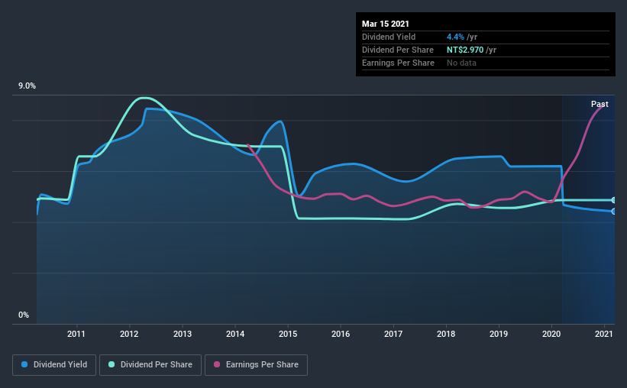Click the No data earnings value
The width and height of the screenshot is (627, 388).
pos(461,63)
